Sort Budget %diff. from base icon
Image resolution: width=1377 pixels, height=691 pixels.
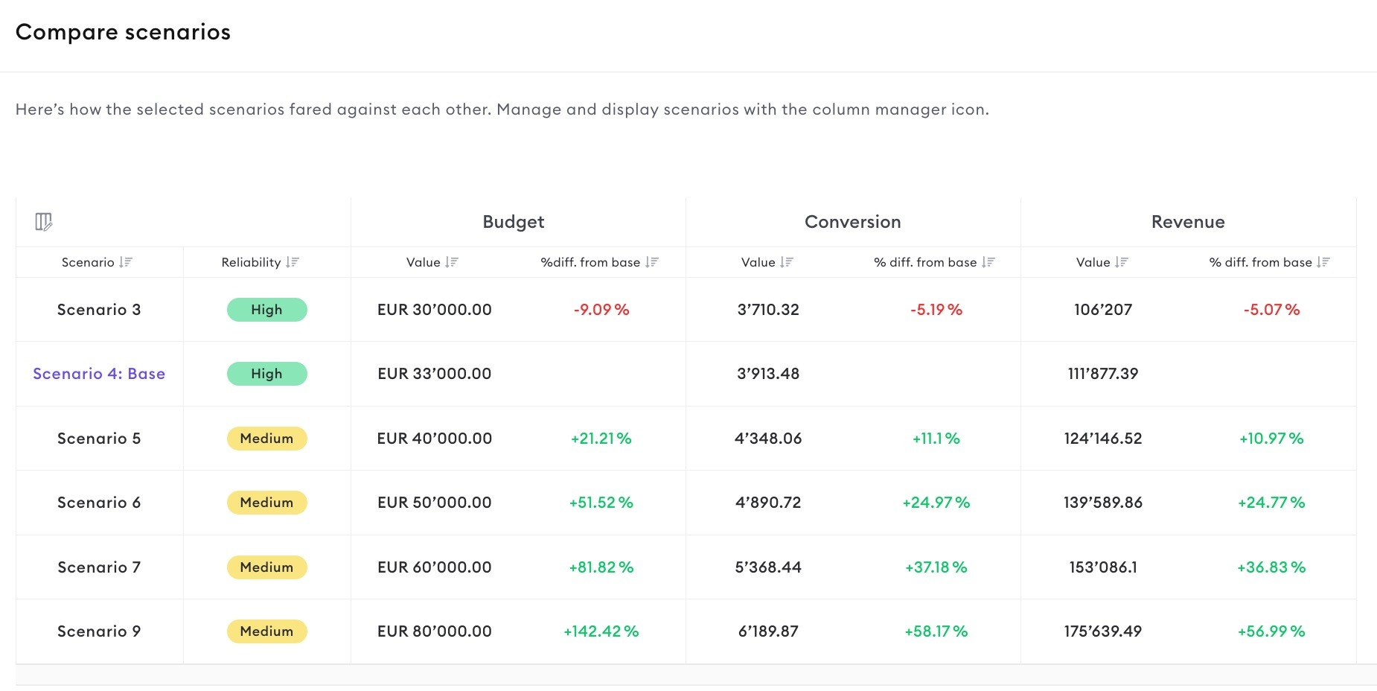pos(652,262)
